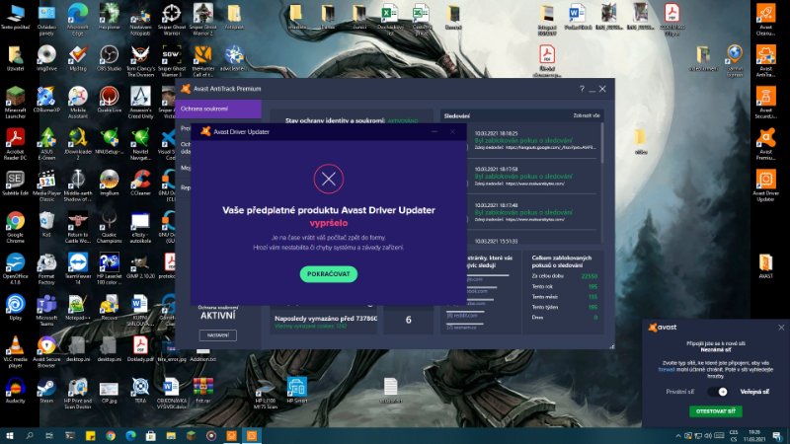Click the red X expired icon in Driver Updater
790x444 pixels.
point(329,179)
